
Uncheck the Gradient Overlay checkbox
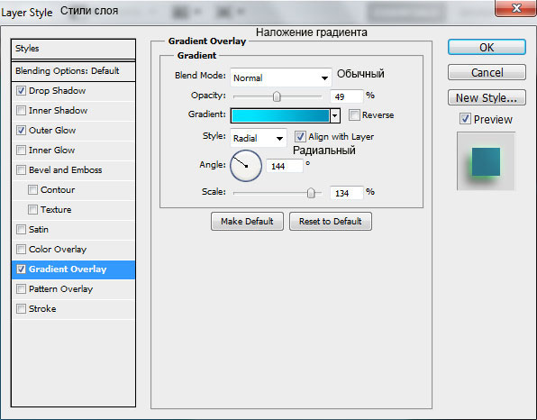coord(21,269)
